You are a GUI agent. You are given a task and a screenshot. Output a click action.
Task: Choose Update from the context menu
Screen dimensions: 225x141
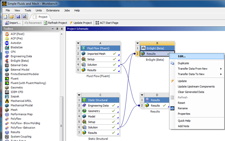pyautogui.click(x=197, y=81)
